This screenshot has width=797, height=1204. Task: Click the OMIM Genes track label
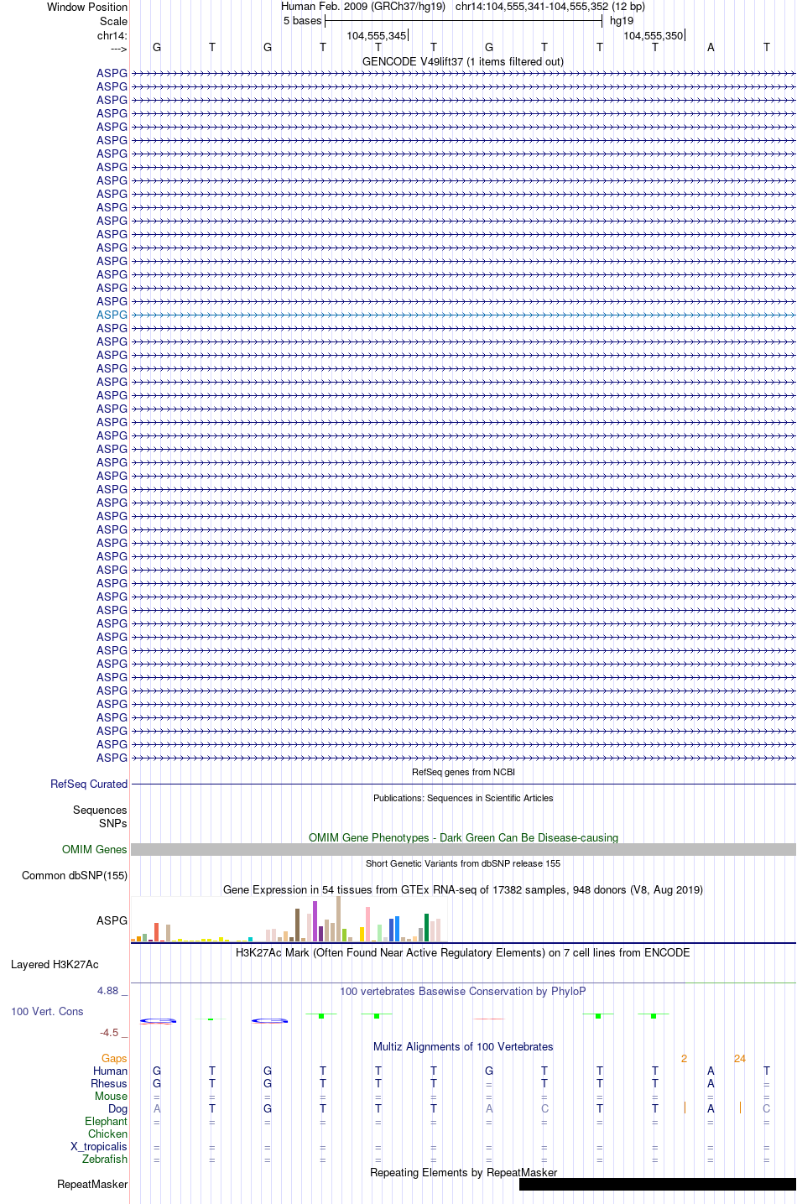(x=95, y=849)
